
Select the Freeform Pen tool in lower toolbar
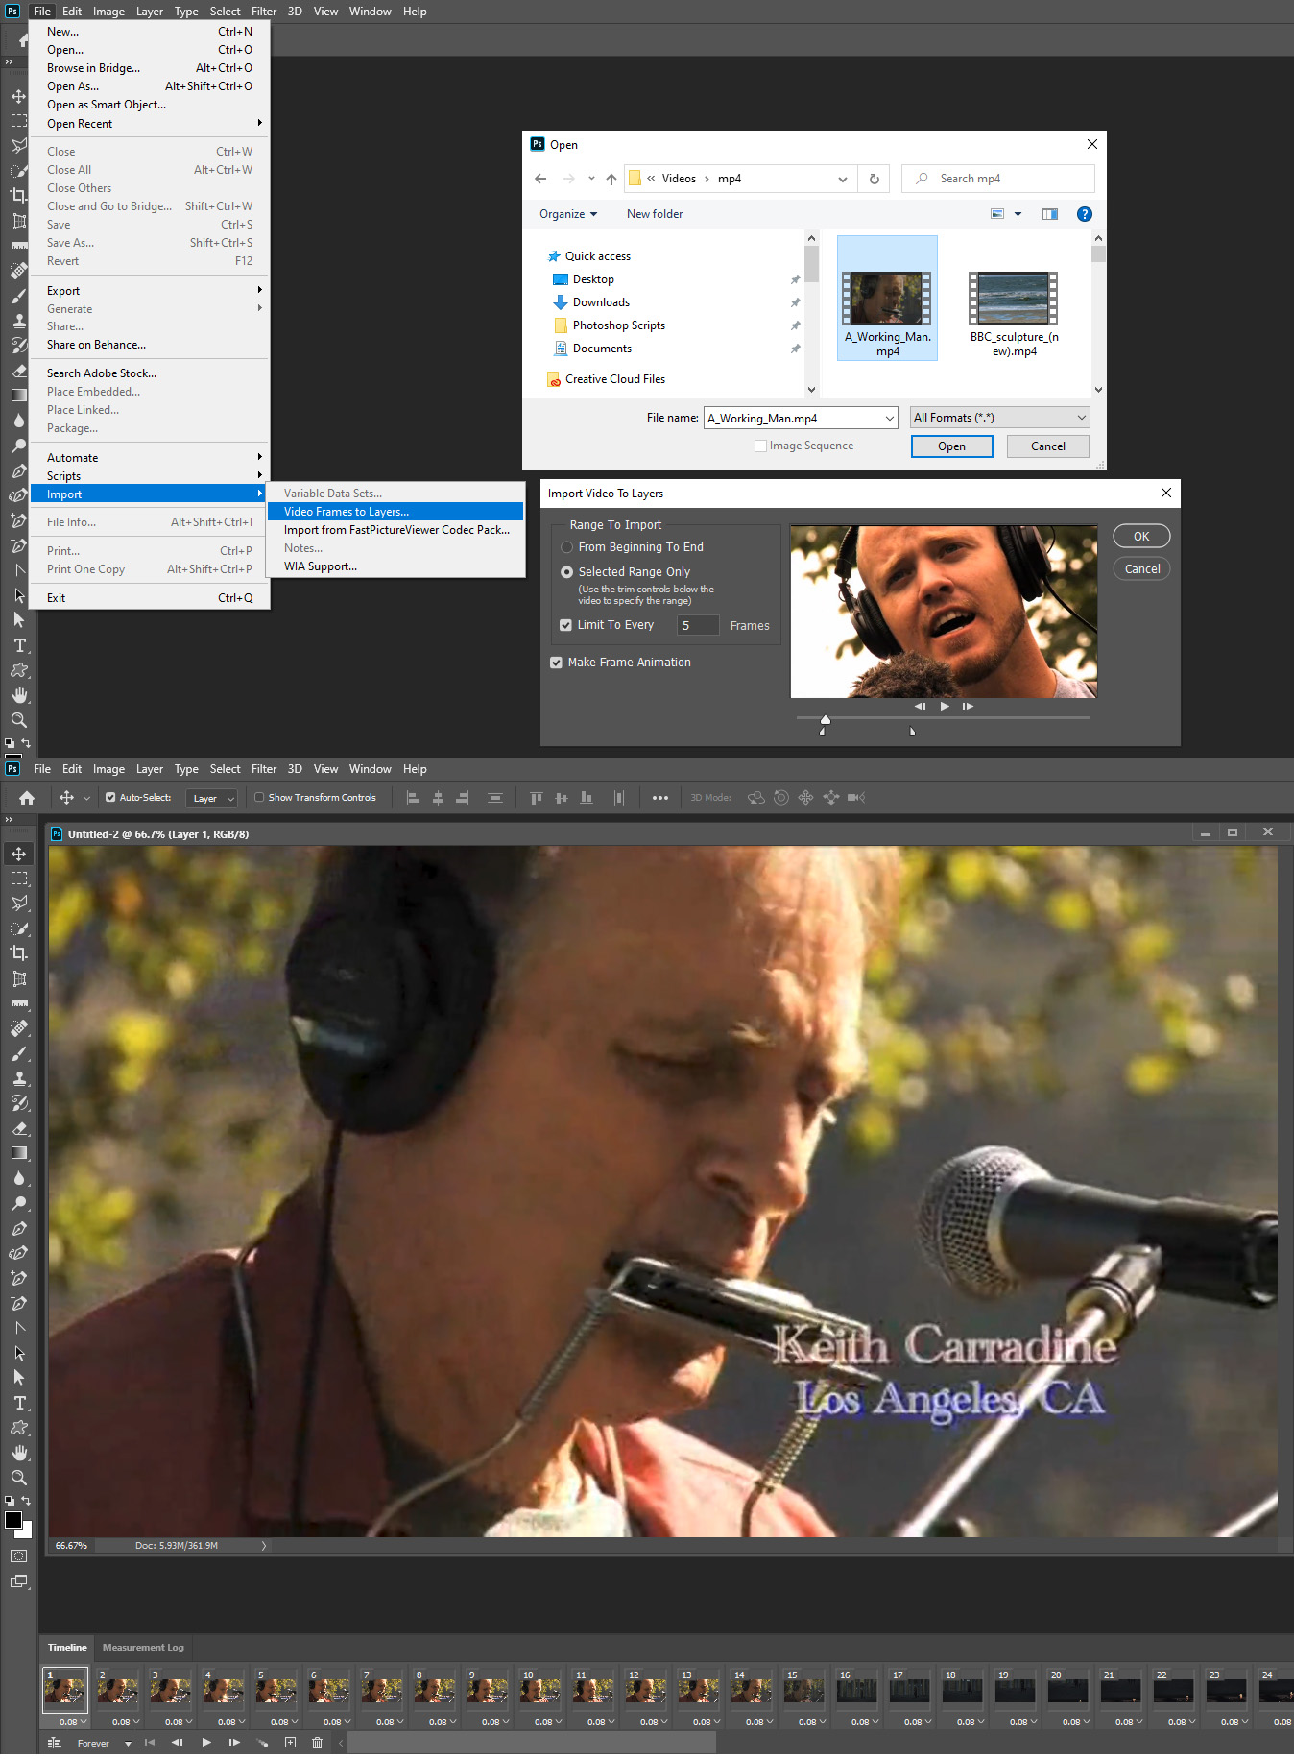[19, 1253]
